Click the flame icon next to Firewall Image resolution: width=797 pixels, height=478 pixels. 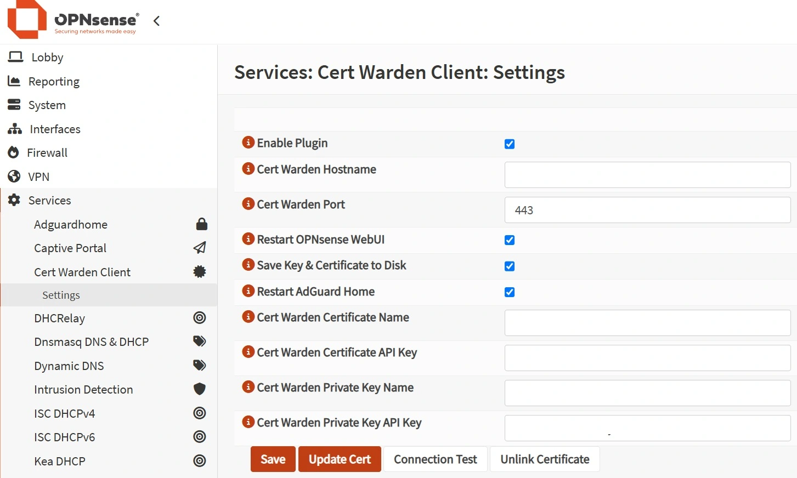click(14, 152)
